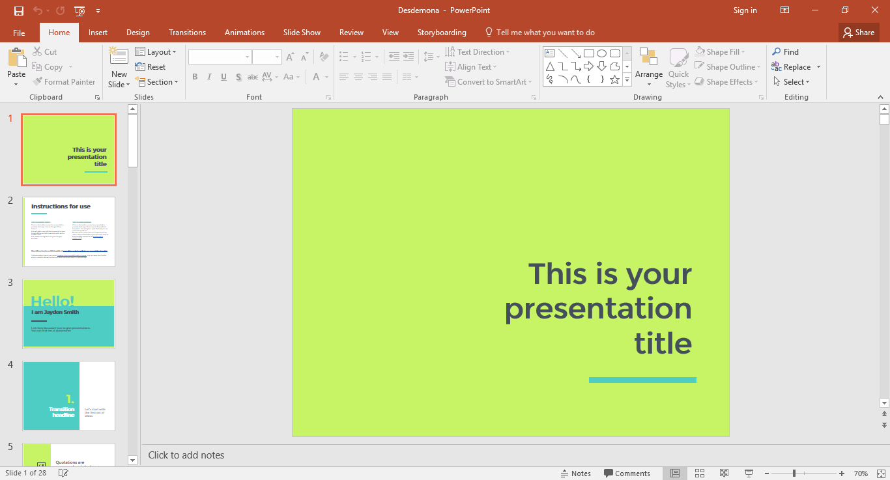Click the Paste clipboard icon
This screenshot has width=890, height=480.
point(16,59)
